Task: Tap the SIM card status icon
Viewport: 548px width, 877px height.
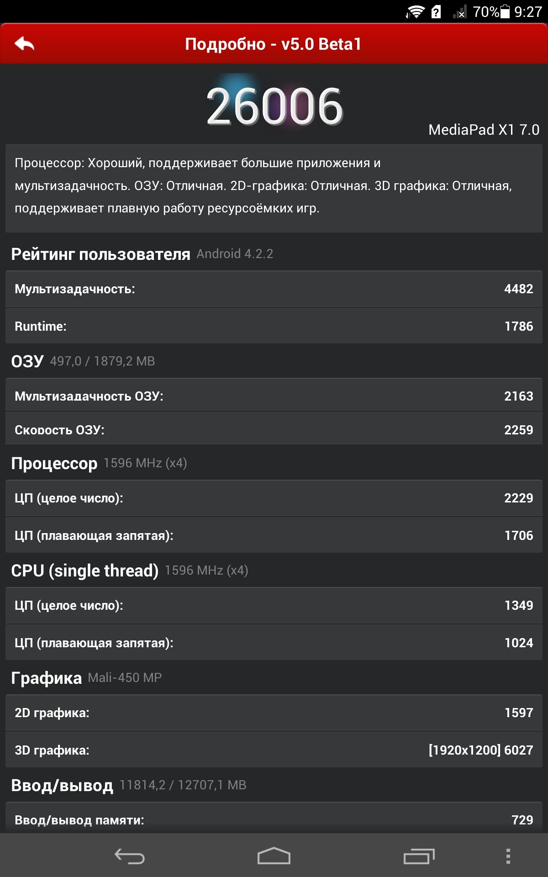Action: pyautogui.click(x=436, y=12)
